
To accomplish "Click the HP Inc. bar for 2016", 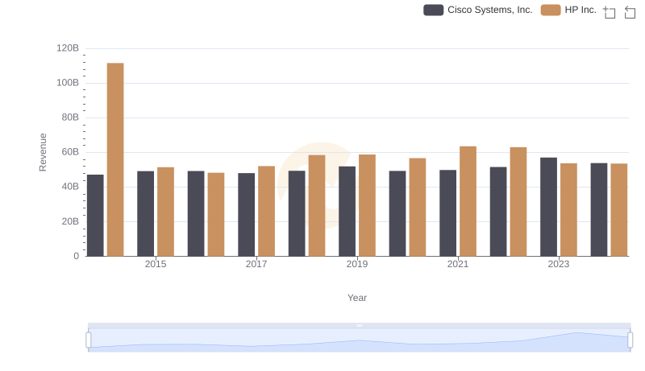I will point(216,215).
